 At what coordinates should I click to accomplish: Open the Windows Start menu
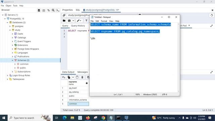pyautogui.click(x=4, y=118)
